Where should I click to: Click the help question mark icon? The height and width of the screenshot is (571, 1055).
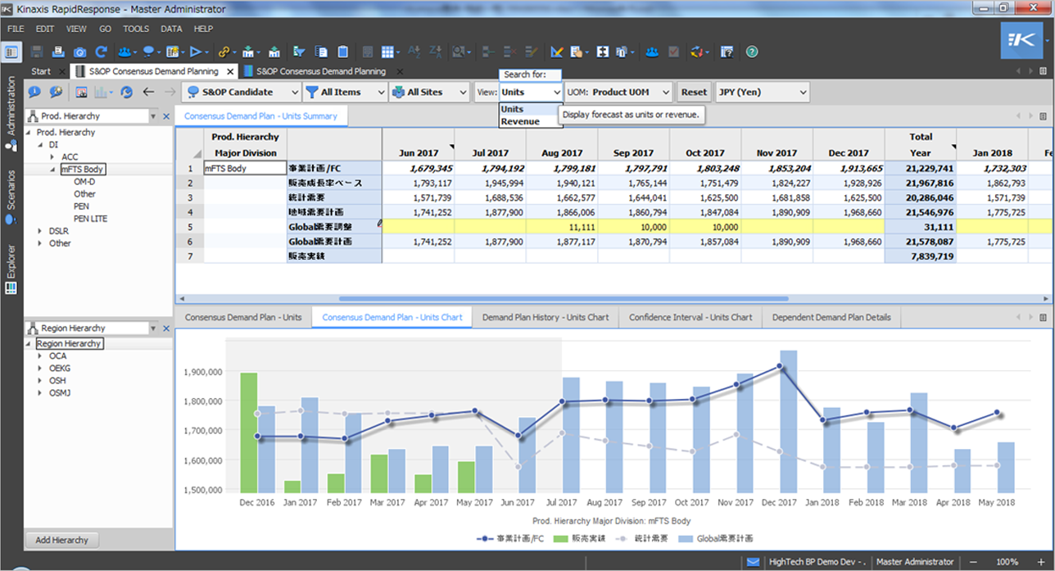click(x=751, y=52)
